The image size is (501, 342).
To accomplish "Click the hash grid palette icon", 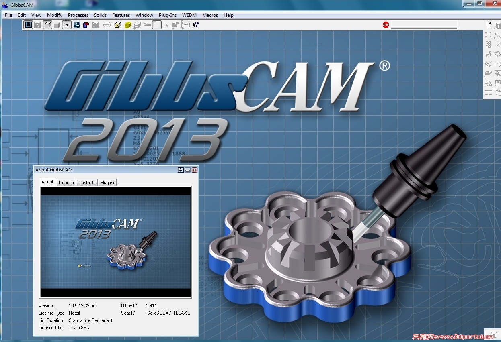I will point(498,83).
